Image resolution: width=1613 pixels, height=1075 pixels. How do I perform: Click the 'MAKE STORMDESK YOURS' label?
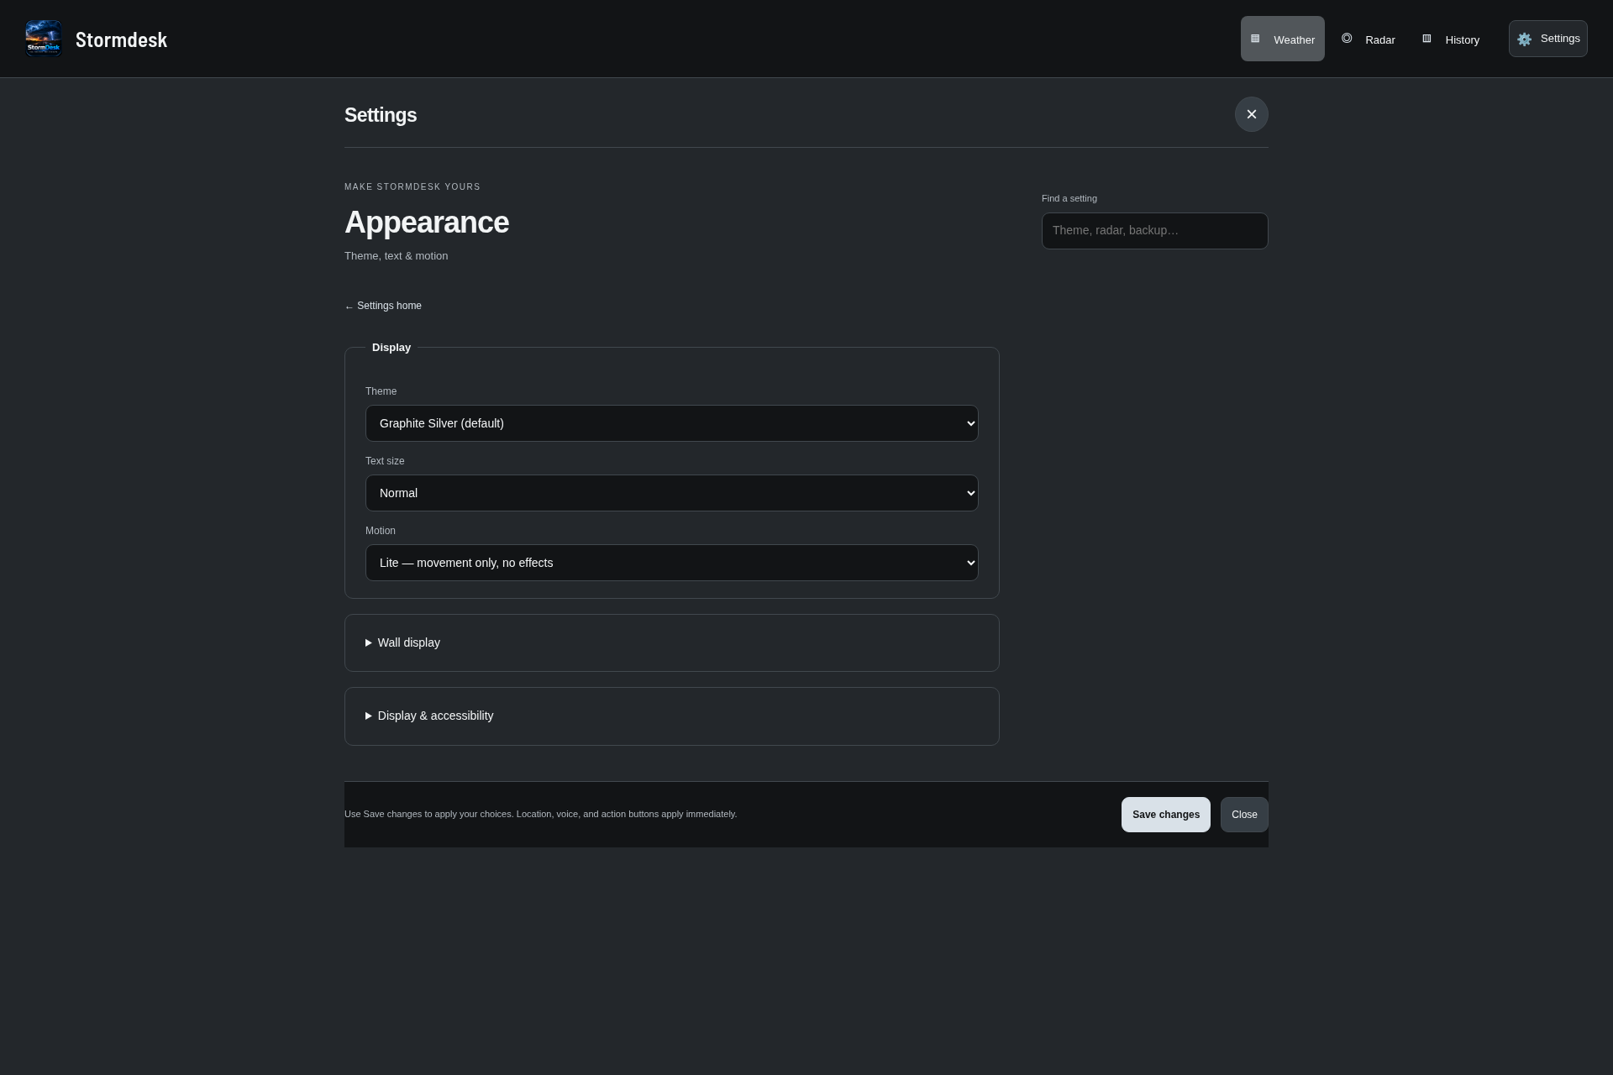click(412, 187)
